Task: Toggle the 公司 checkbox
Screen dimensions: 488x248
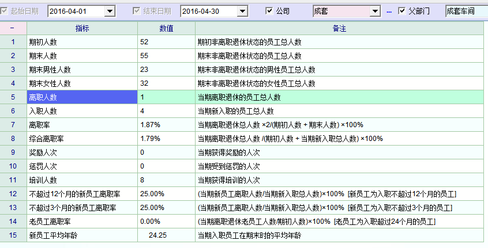Action: pyautogui.click(x=269, y=11)
